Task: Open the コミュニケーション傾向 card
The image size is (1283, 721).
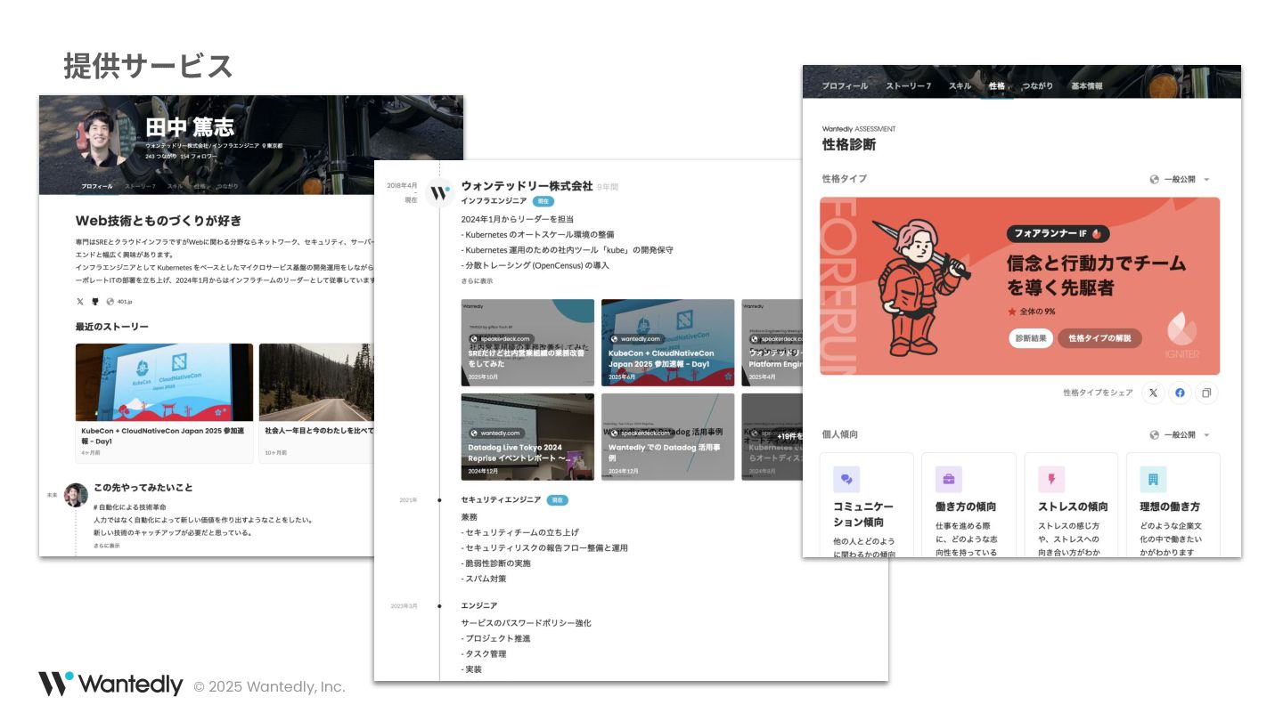Action: click(866, 505)
